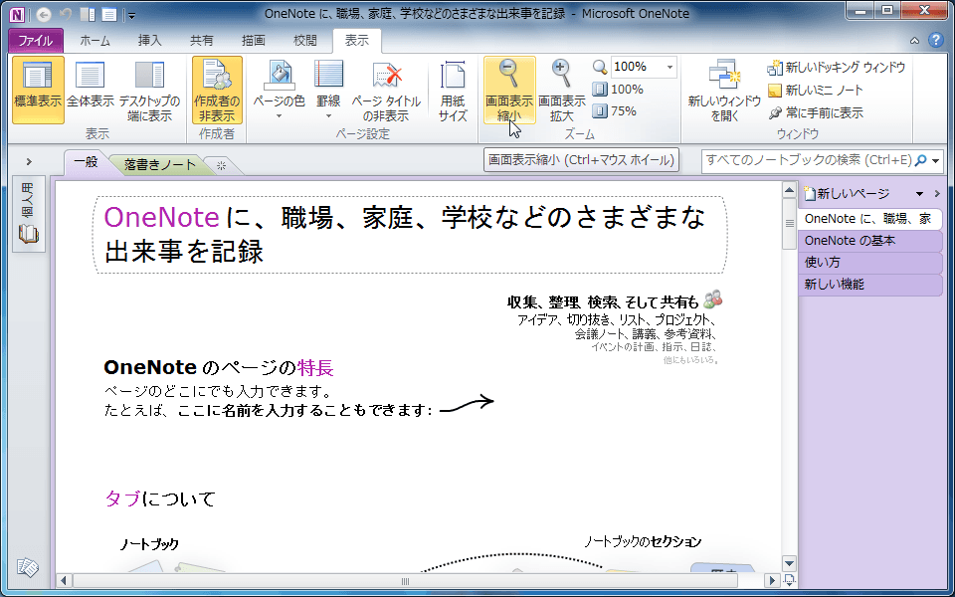Click full page view icon in quick access toolbar
Viewport: 955px width, 597px height.
[109, 13]
